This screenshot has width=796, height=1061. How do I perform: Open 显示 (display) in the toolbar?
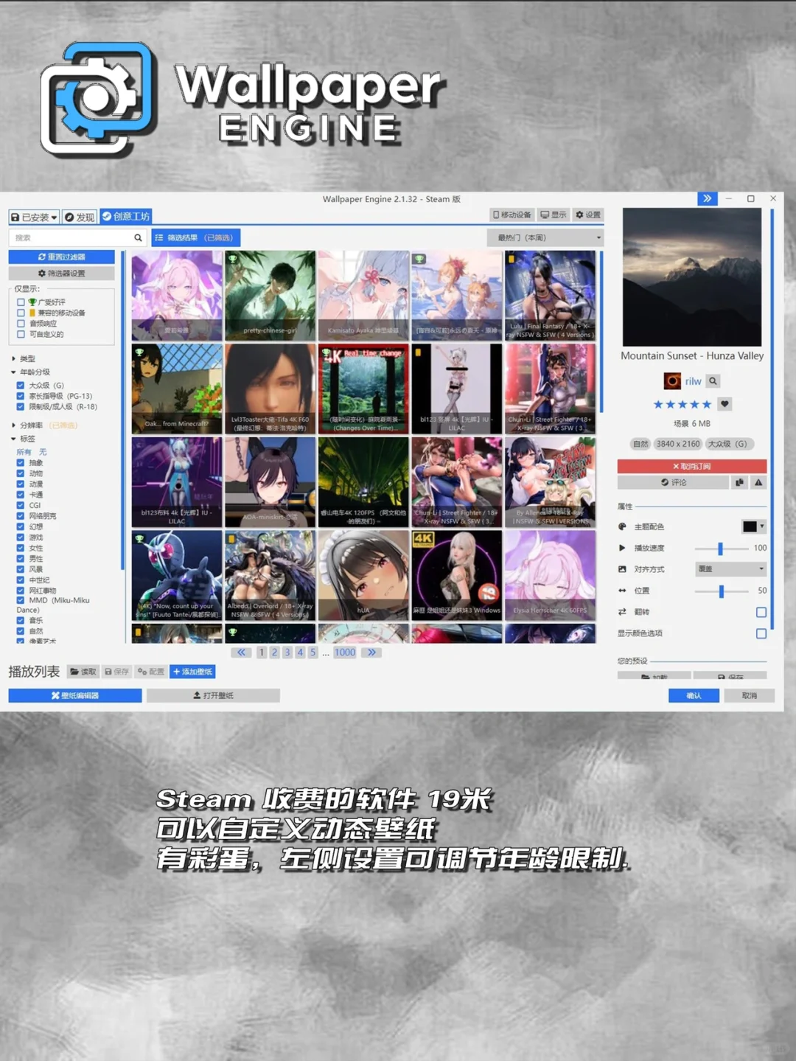click(x=554, y=215)
